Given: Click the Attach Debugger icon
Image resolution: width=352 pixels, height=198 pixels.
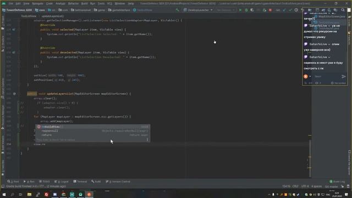Looking at the screenshot, I should pyautogui.click(x=265, y=10).
